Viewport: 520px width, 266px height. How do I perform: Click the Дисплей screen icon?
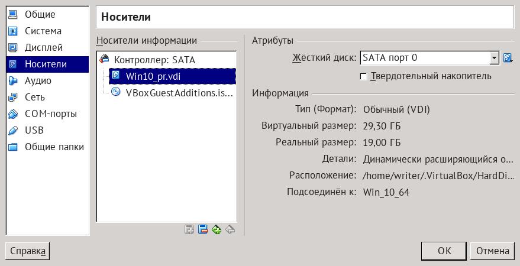(x=12, y=48)
